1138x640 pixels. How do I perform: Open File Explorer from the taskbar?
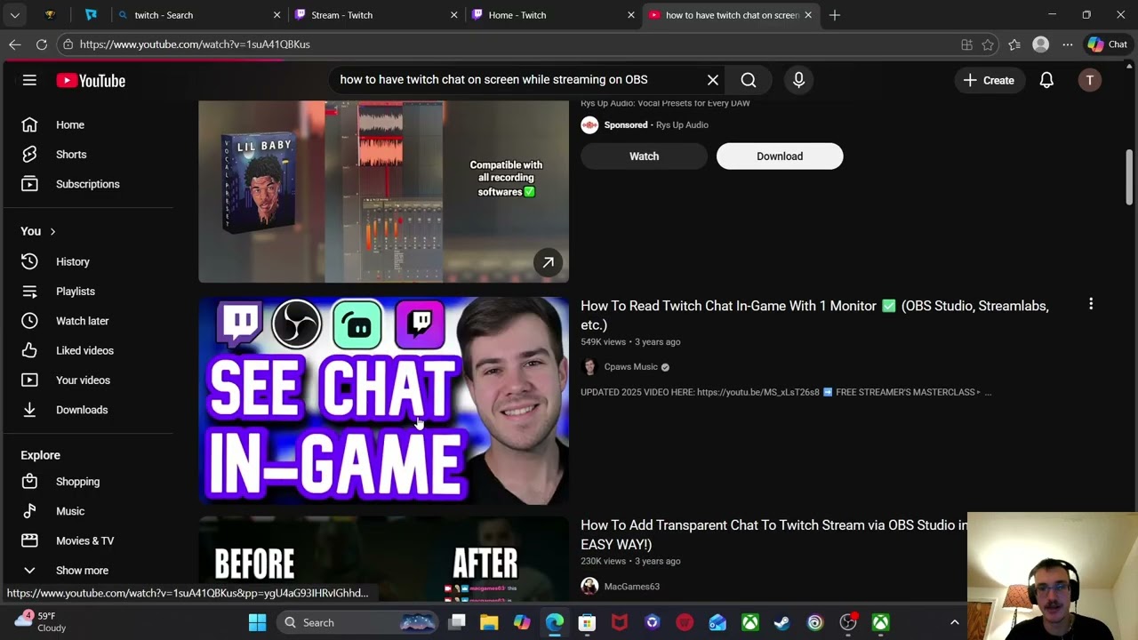click(489, 623)
